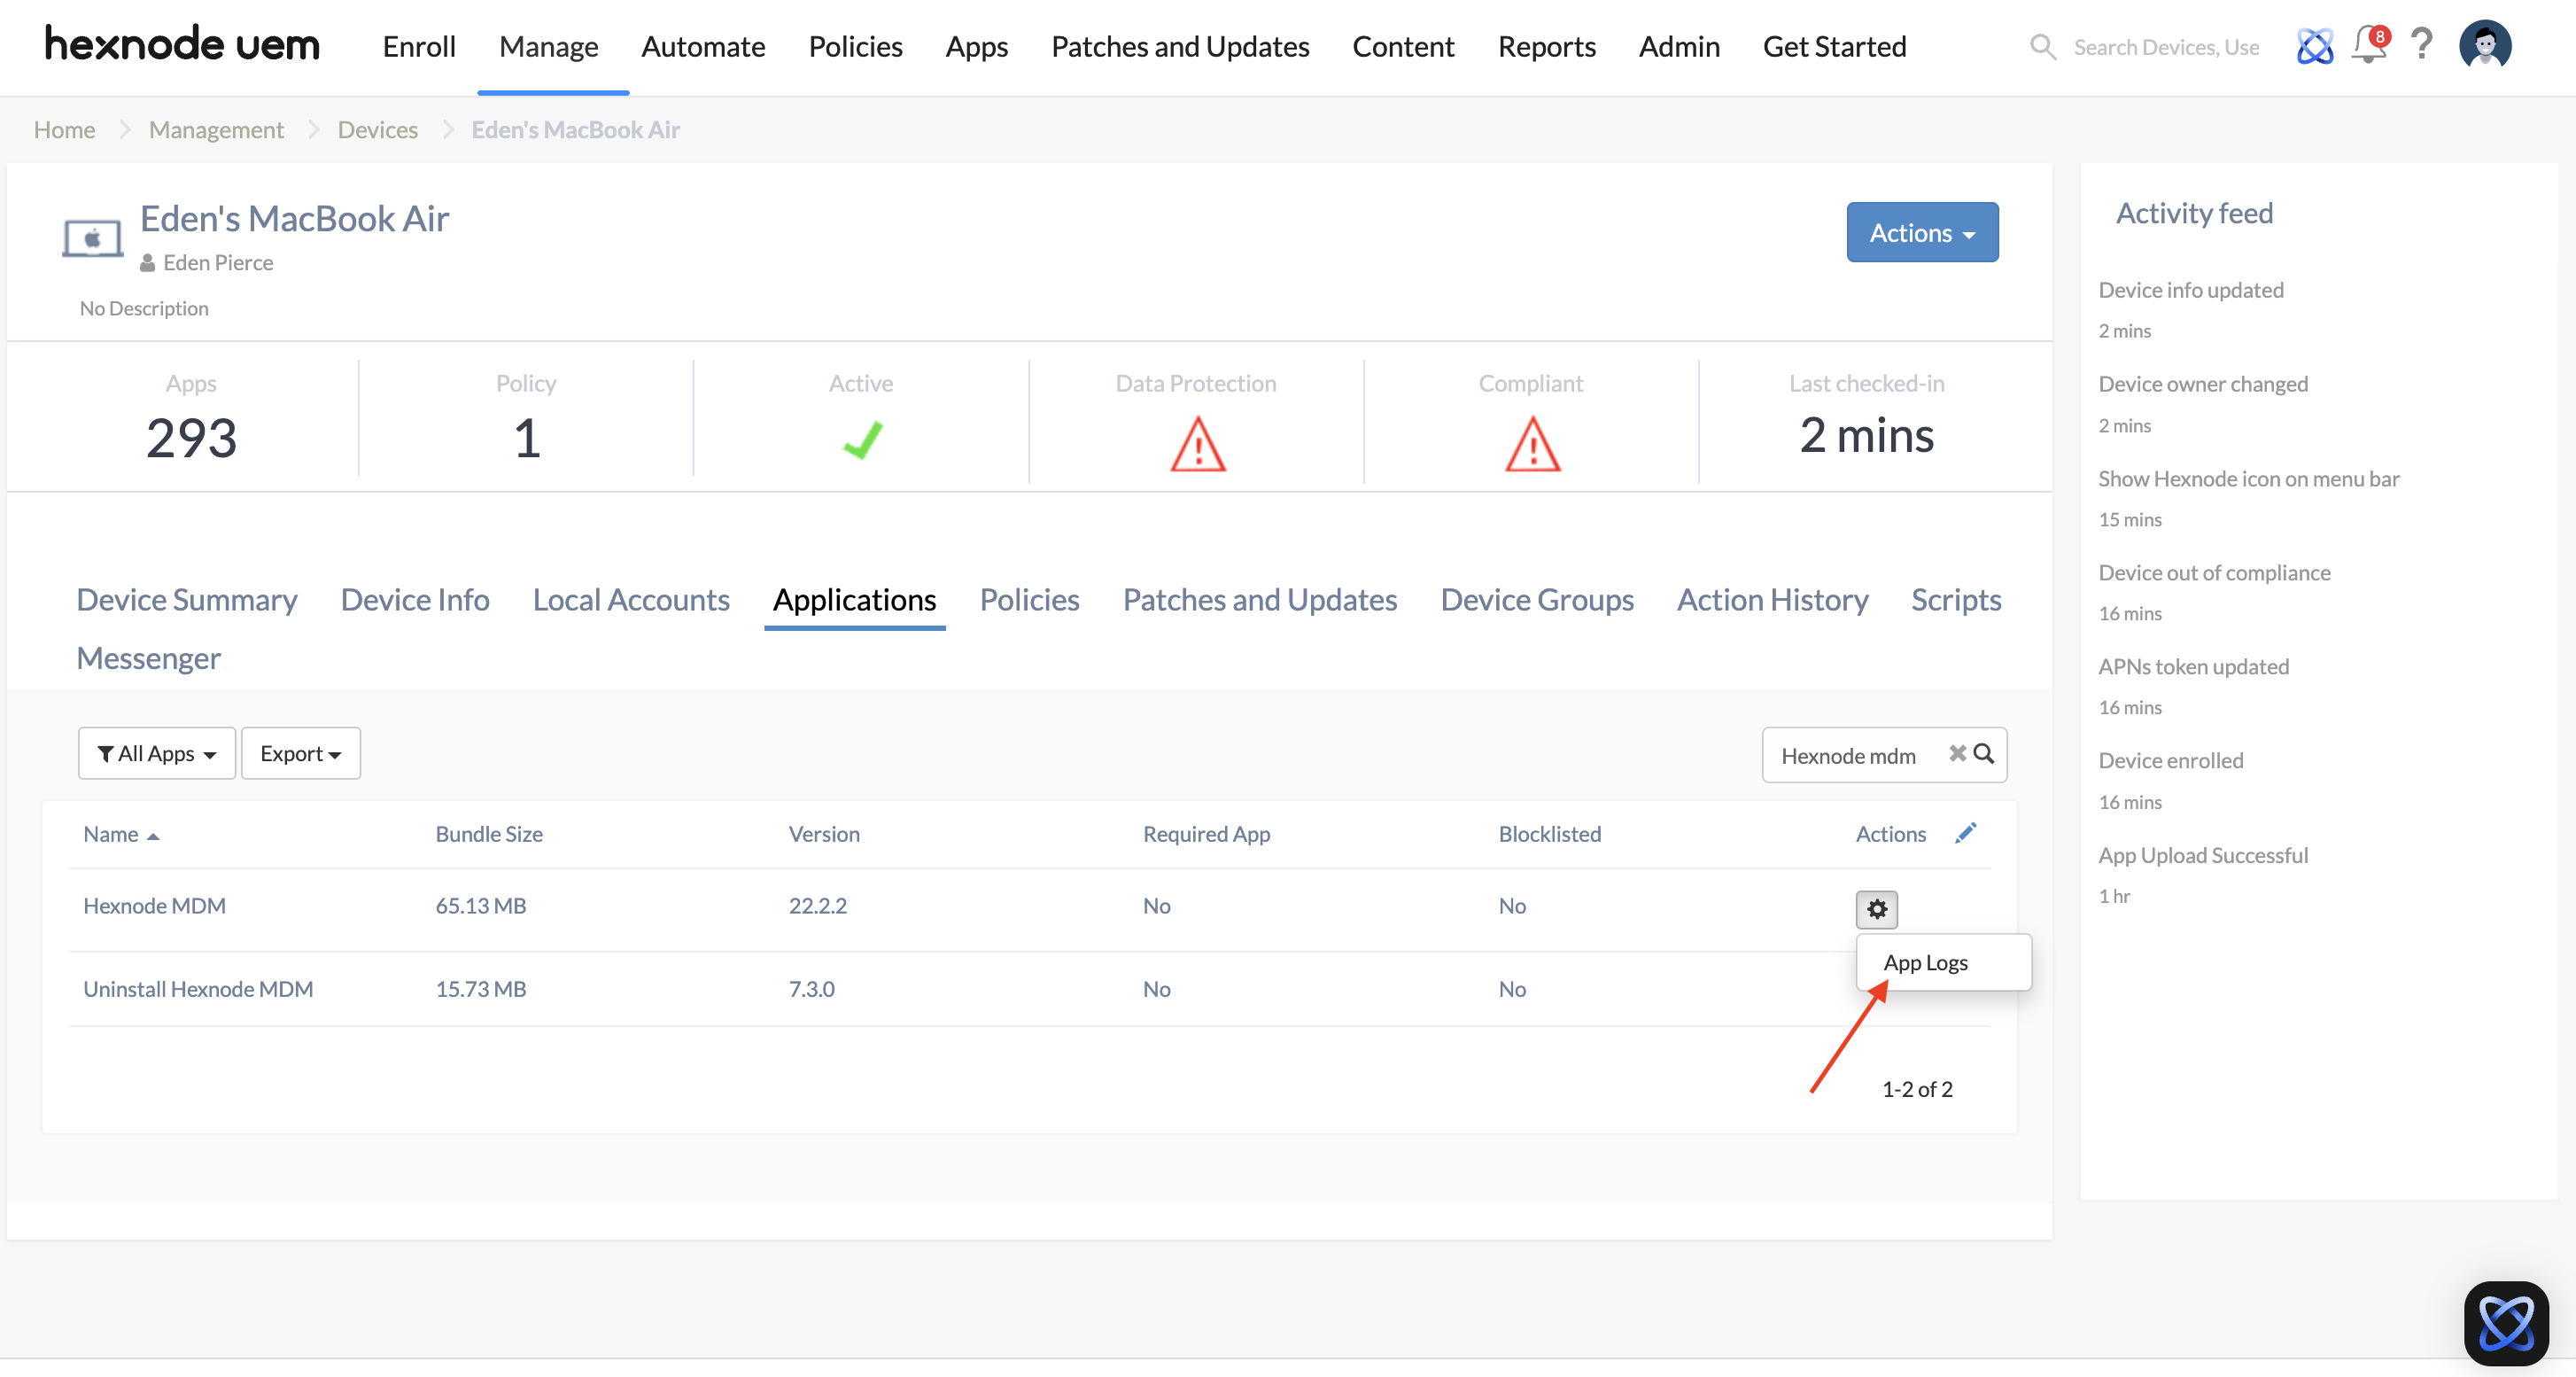Open the Get Started menu

pyautogui.click(x=1834, y=47)
